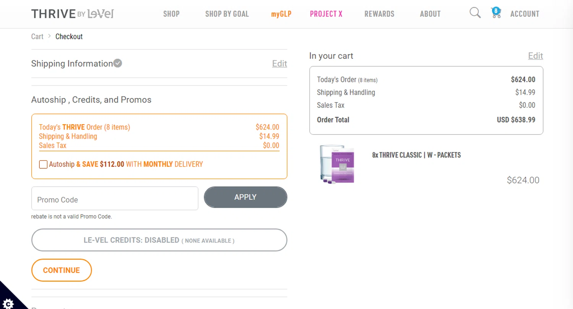
Task: Click the THRIVE by Le-Vel logo
Action: click(x=73, y=14)
